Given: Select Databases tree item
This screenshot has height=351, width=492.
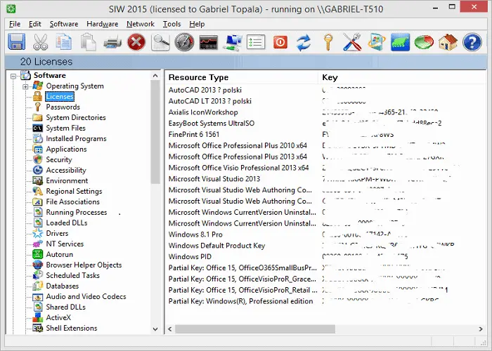Looking at the screenshot, I should 62,286.
